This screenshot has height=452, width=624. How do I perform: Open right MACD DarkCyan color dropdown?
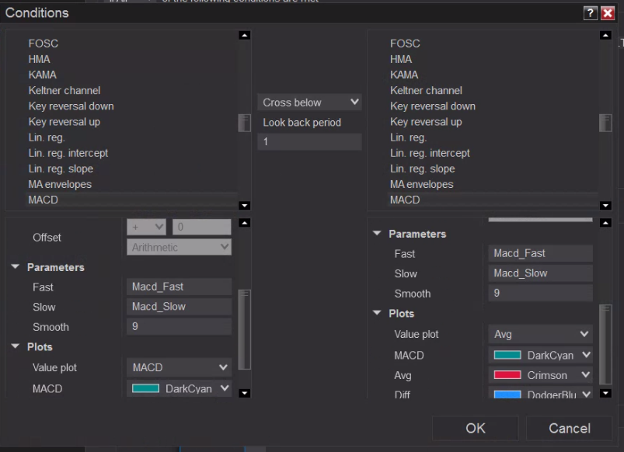tap(540, 355)
